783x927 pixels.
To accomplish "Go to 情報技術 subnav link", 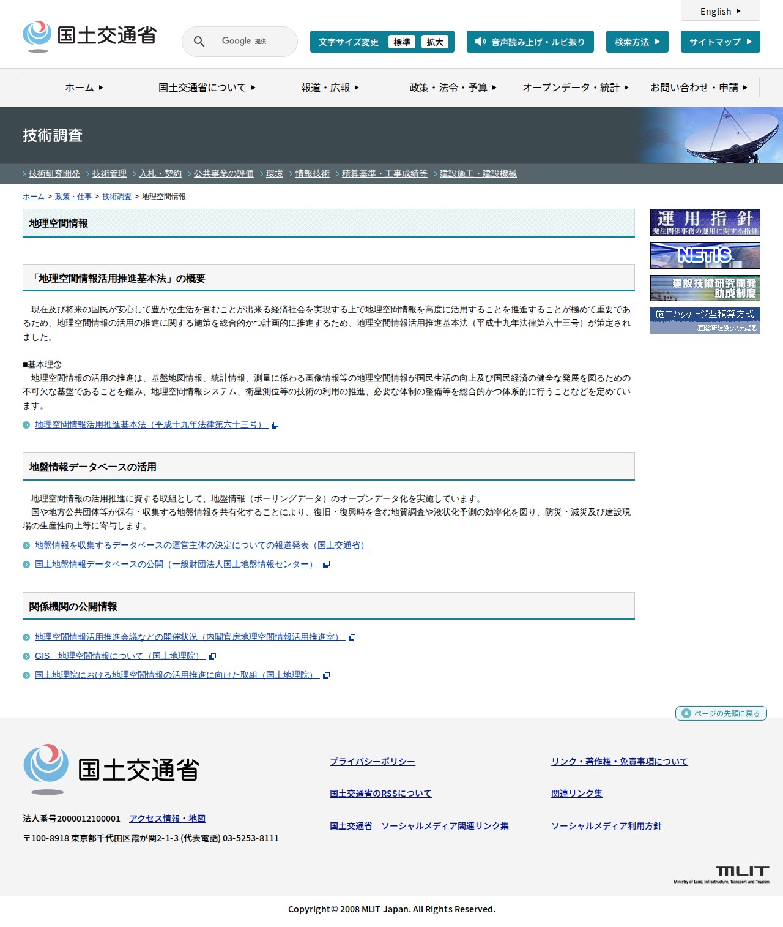I will coord(313,174).
